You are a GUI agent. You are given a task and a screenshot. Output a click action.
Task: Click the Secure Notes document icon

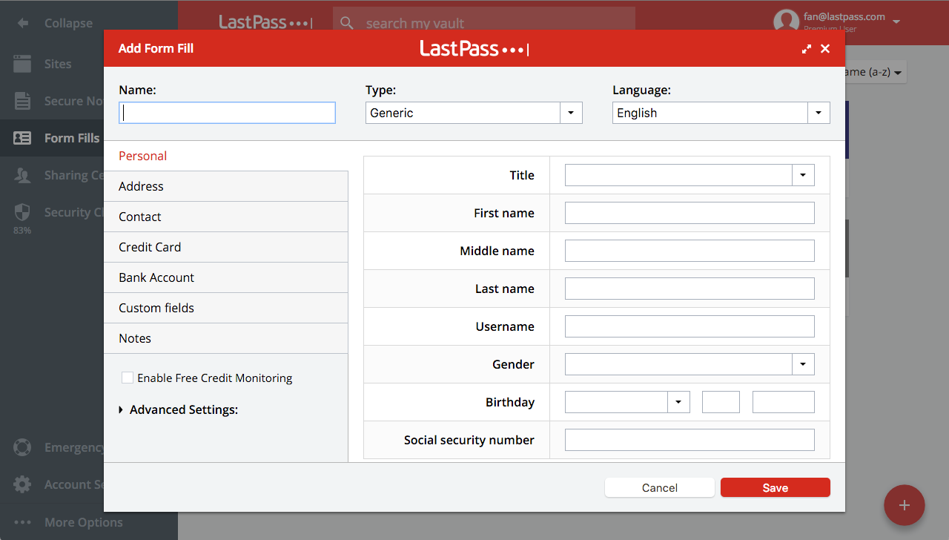pos(22,101)
